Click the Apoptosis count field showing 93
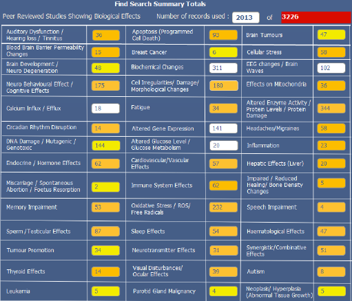The width and height of the screenshot is (352, 301). point(223,35)
